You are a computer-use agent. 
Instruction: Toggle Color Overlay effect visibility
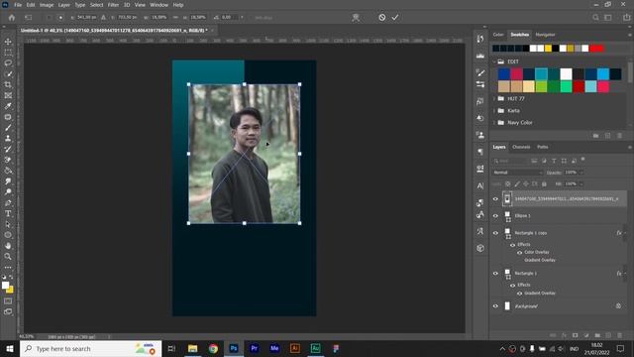pos(519,252)
